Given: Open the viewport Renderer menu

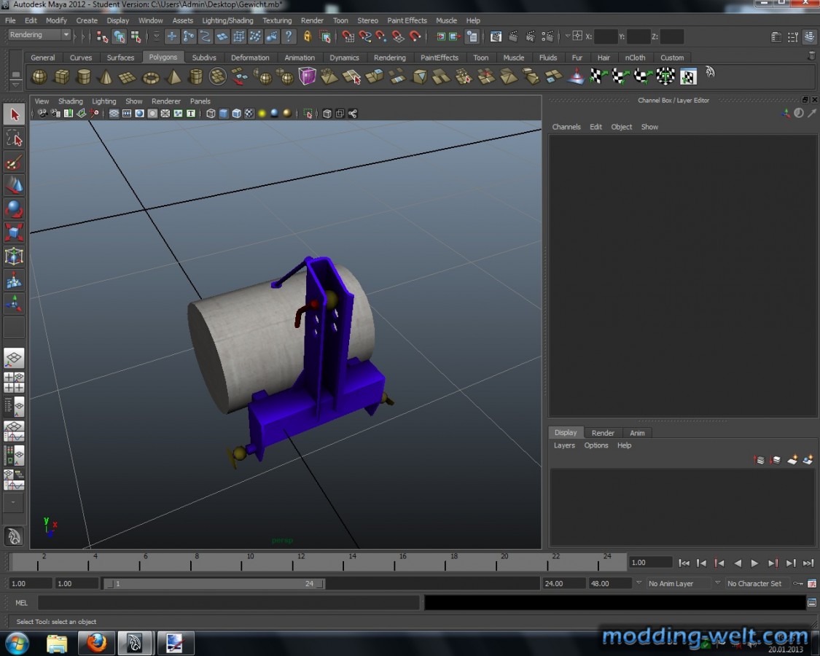Looking at the screenshot, I should pos(165,101).
